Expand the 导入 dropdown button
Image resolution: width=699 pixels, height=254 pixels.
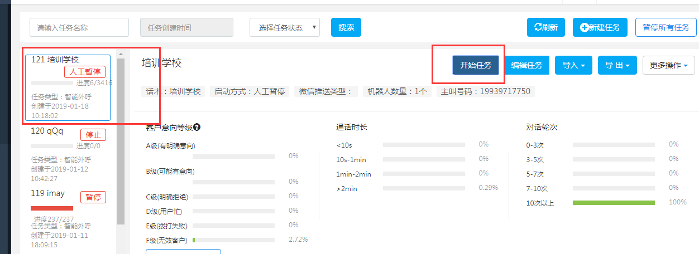pyautogui.click(x=573, y=65)
